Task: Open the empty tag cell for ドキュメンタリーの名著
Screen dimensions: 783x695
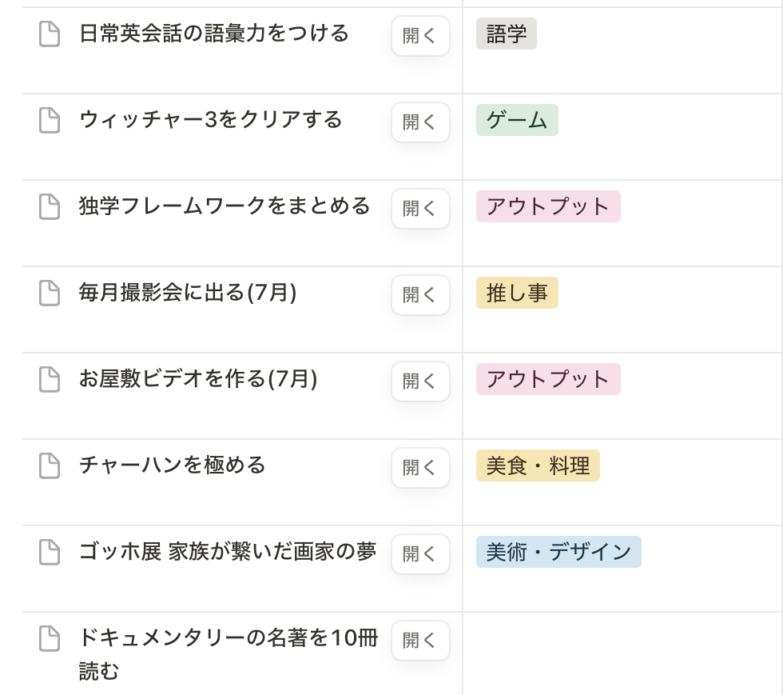Action: 622,652
